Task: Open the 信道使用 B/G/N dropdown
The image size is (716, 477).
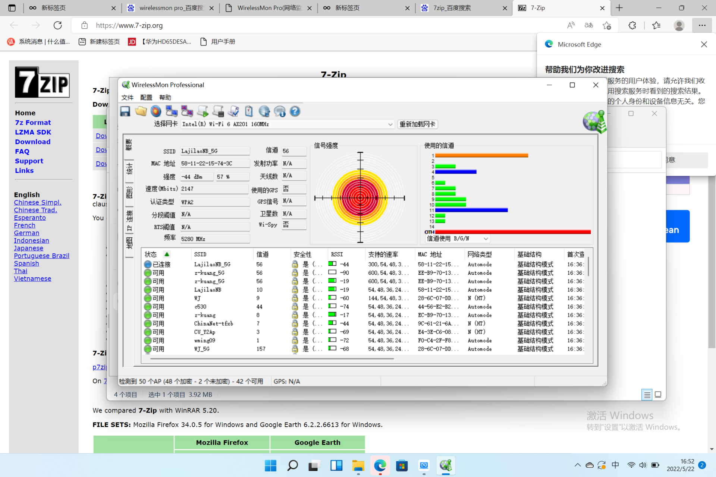Action: (486, 239)
